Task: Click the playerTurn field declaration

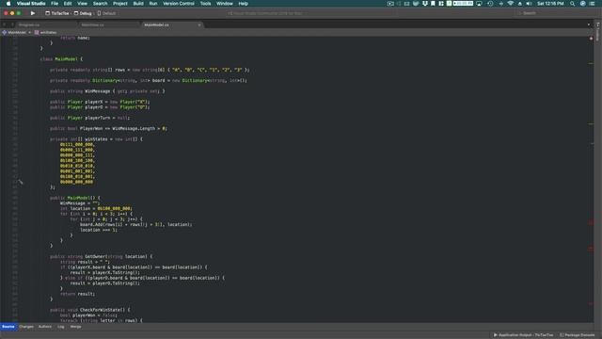Action: point(90,118)
